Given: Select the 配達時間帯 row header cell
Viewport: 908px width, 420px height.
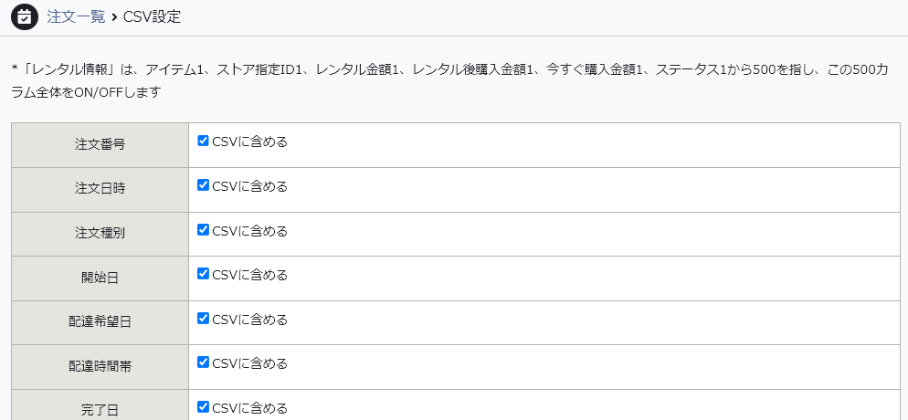Looking at the screenshot, I should pos(100,366).
